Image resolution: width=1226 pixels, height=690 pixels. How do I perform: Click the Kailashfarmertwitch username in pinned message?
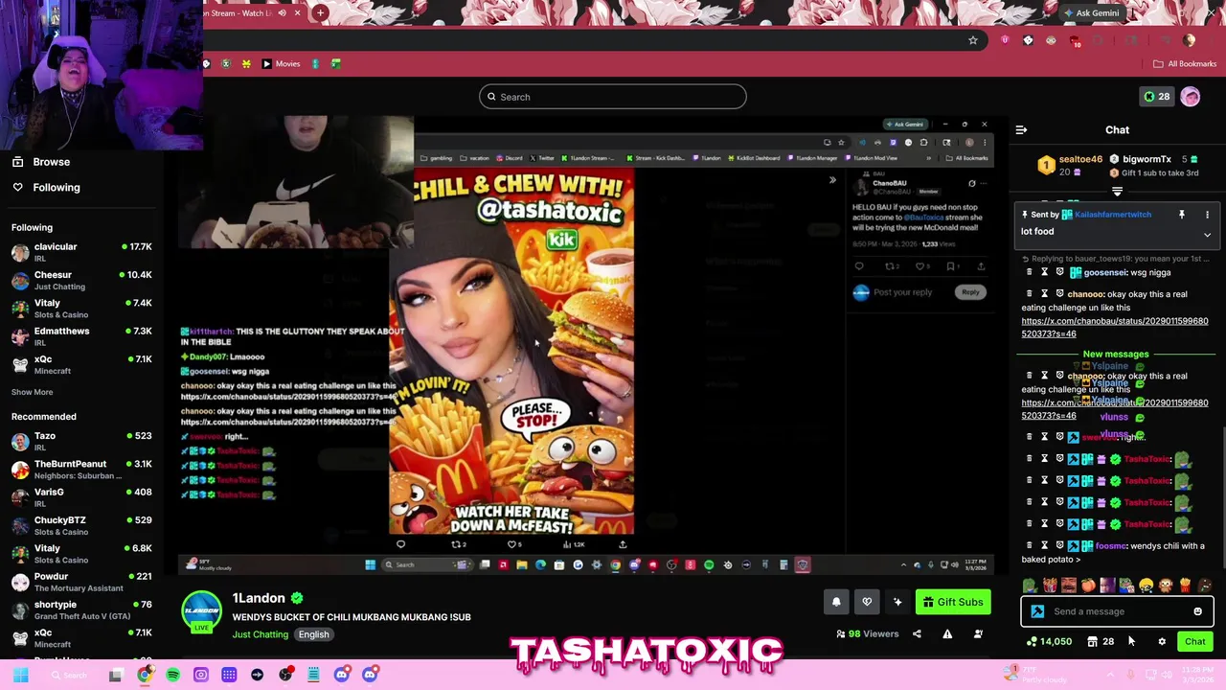click(1112, 215)
